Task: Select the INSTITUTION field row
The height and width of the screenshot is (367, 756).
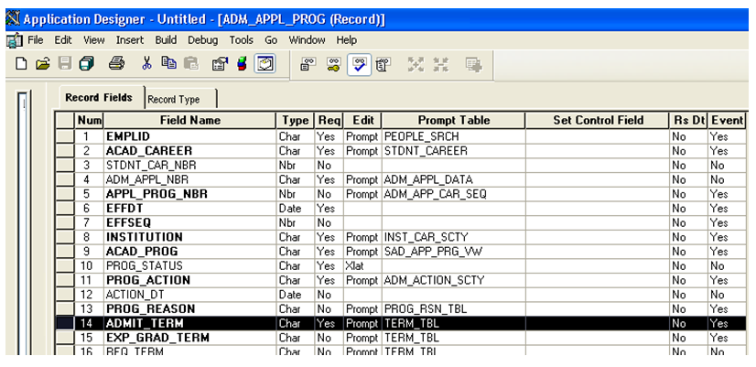Action: point(402,237)
